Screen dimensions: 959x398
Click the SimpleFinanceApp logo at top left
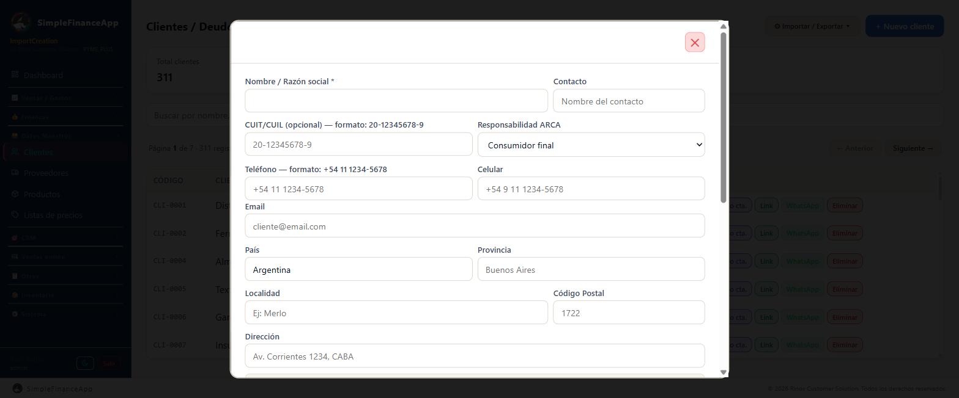21,23
